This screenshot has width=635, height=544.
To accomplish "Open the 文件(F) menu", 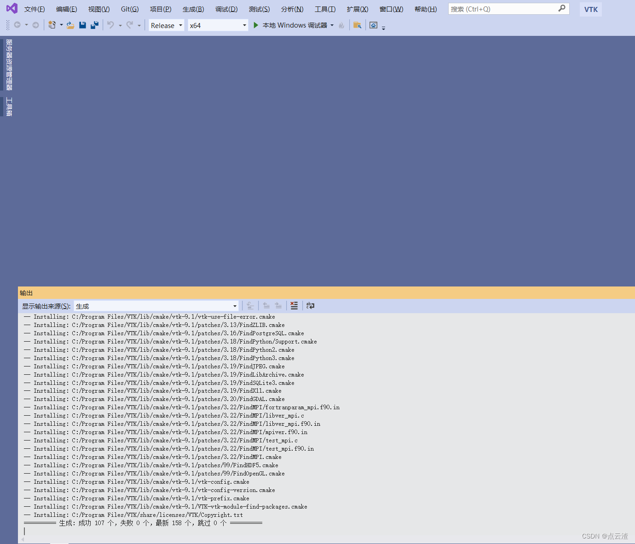I will (35, 9).
